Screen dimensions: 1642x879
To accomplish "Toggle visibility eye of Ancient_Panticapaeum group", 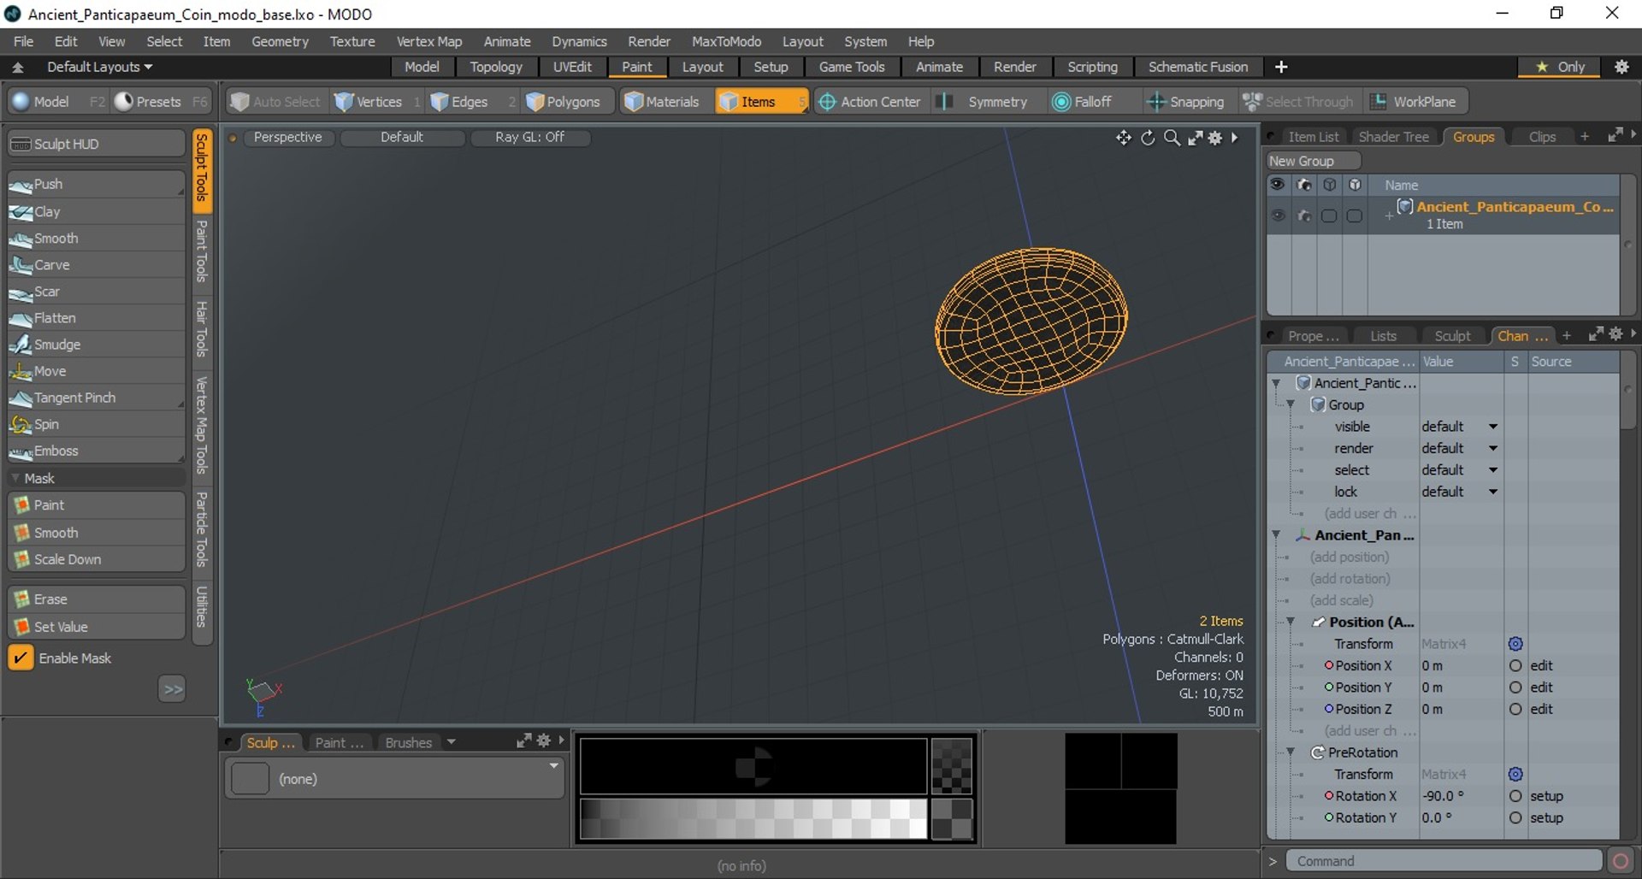I will (x=1278, y=215).
